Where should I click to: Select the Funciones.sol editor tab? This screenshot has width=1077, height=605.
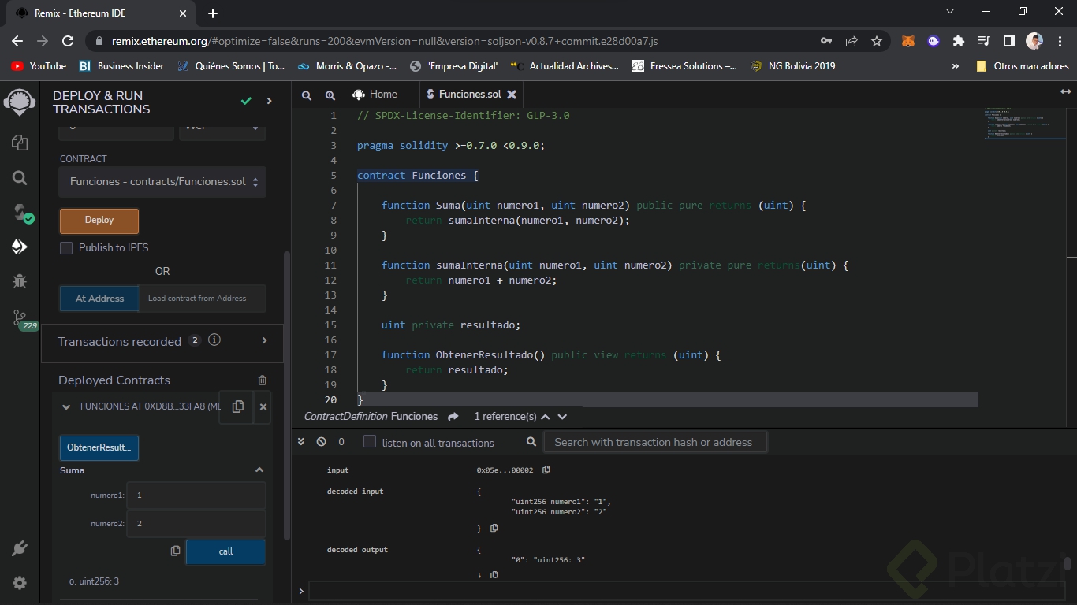470,95
